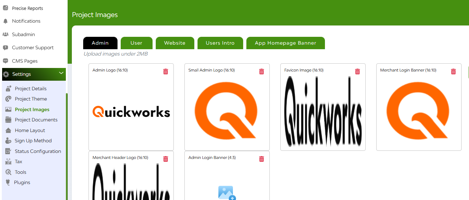Click the 'Admin Login Banner (4:3)' label
The image size is (469, 200).
tap(212, 158)
